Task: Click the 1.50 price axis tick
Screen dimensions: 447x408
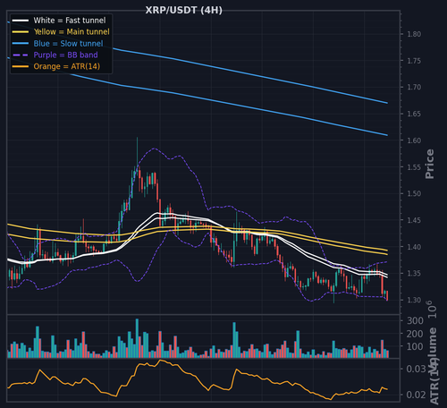Action: tap(414, 193)
